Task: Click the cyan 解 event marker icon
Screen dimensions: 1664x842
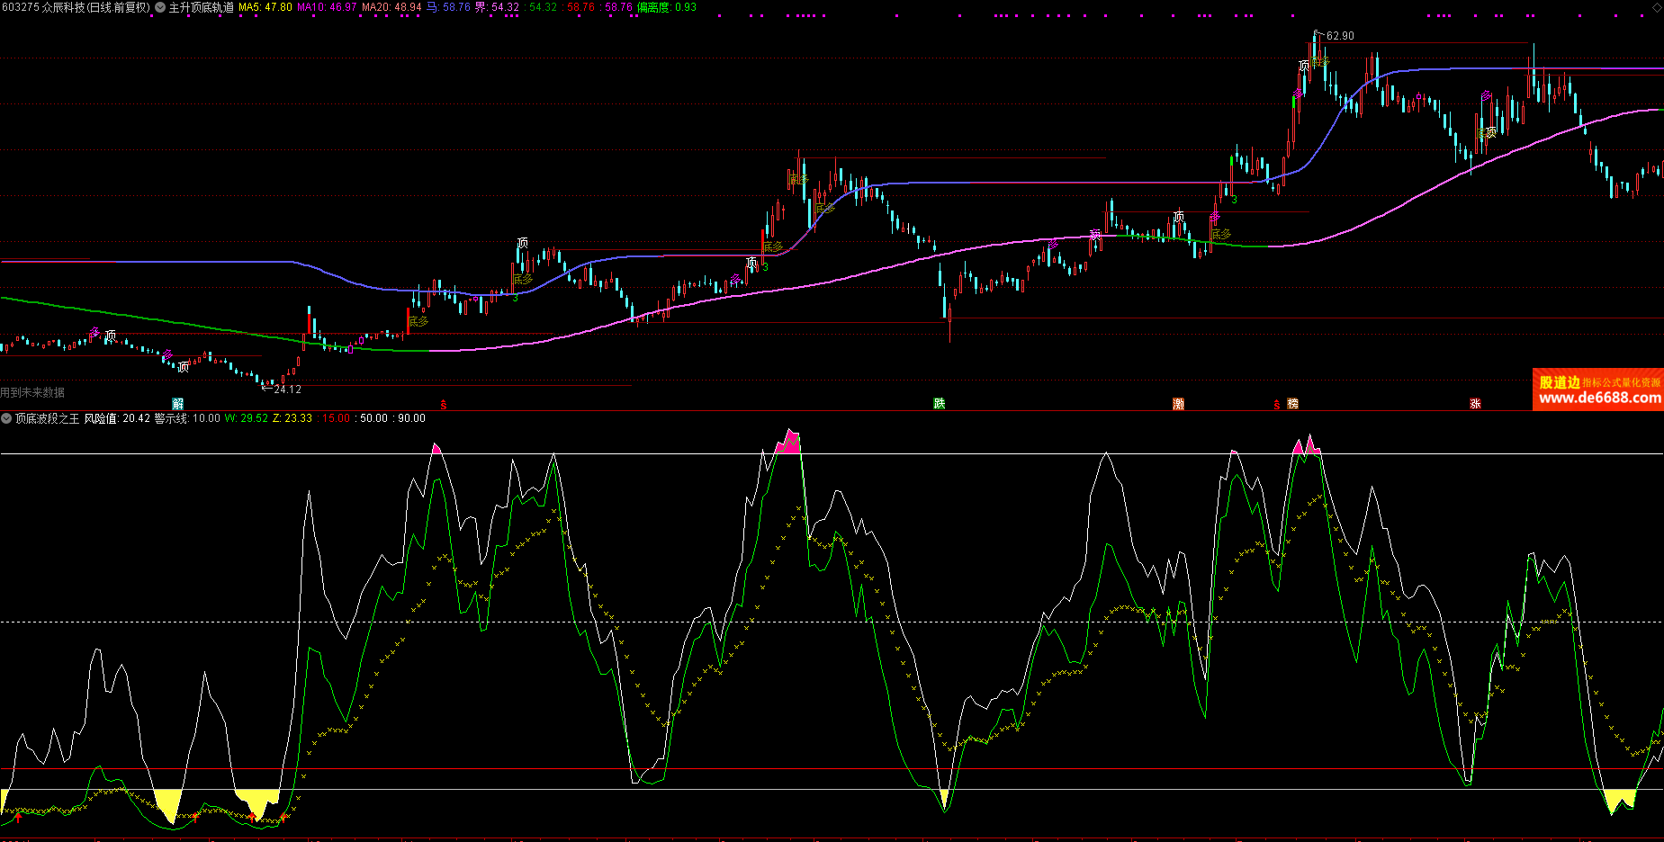Action: point(177,404)
